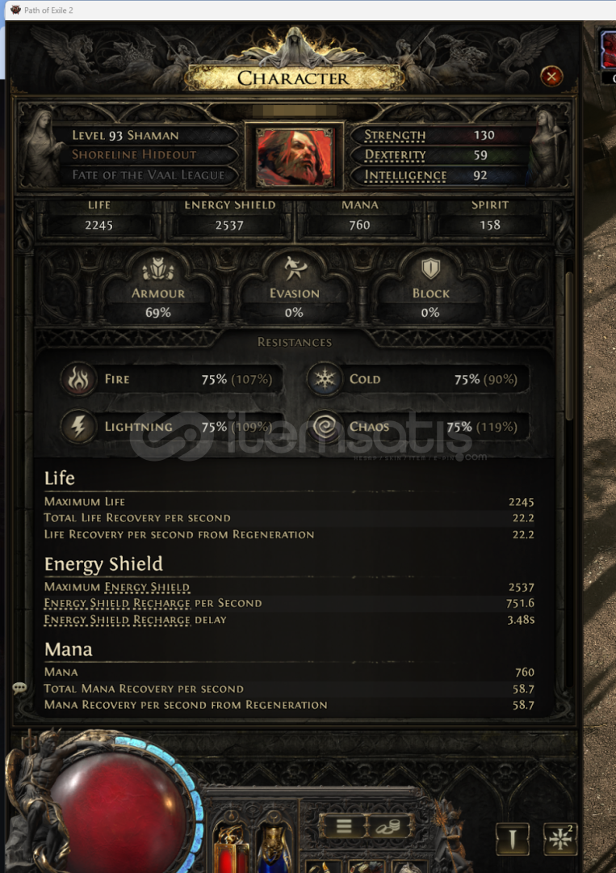Click the Maximum Energy Shield stat label
Screen dimensions: 616x873
[117, 587]
